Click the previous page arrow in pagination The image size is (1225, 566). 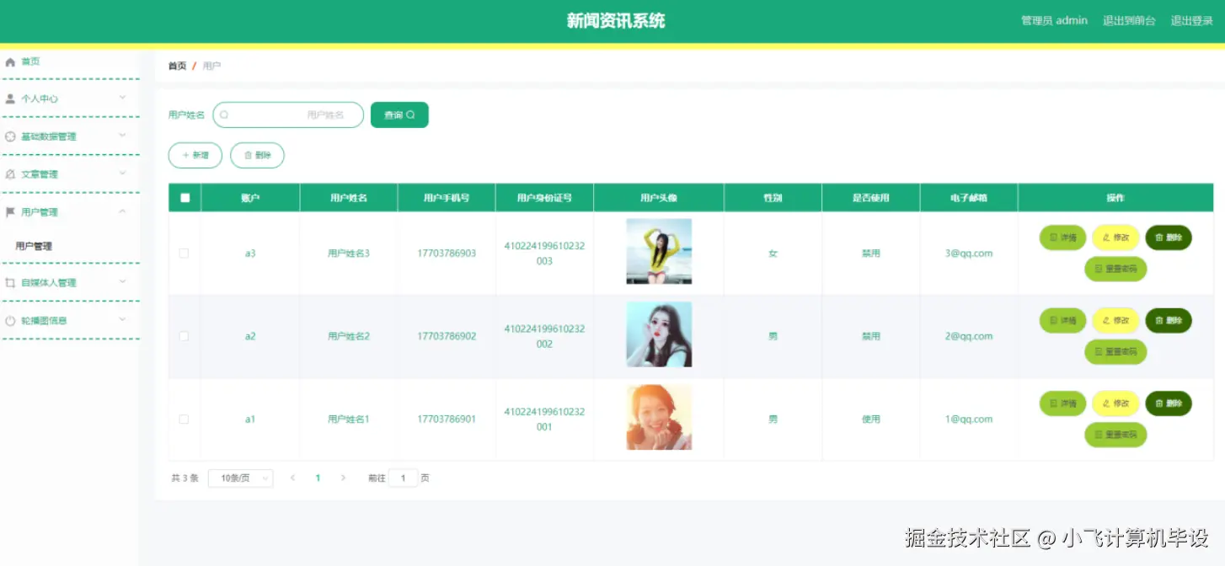(292, 478)
